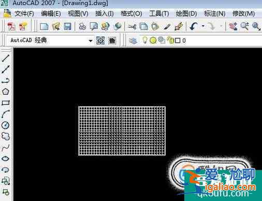Click the Save disk icon
This screenshot has width=262, height=201.
(x=67, y=26)
